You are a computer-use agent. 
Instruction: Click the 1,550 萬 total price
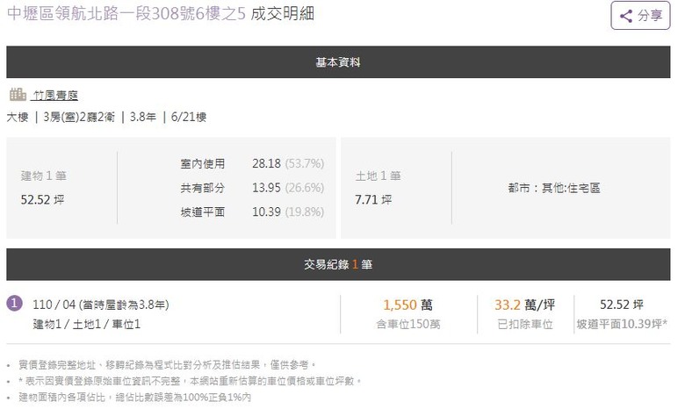tap(408, 305)
